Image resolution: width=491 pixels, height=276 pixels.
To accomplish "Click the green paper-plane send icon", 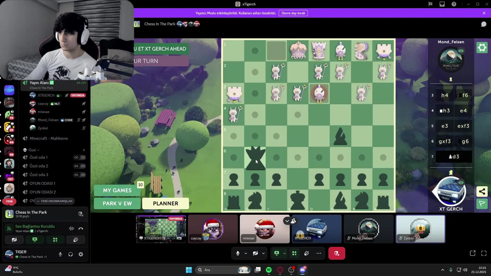I will coord(482,204).
